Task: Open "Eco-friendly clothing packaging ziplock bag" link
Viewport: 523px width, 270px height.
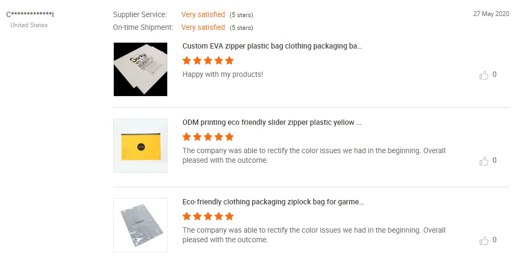Action: coord(273,202)
